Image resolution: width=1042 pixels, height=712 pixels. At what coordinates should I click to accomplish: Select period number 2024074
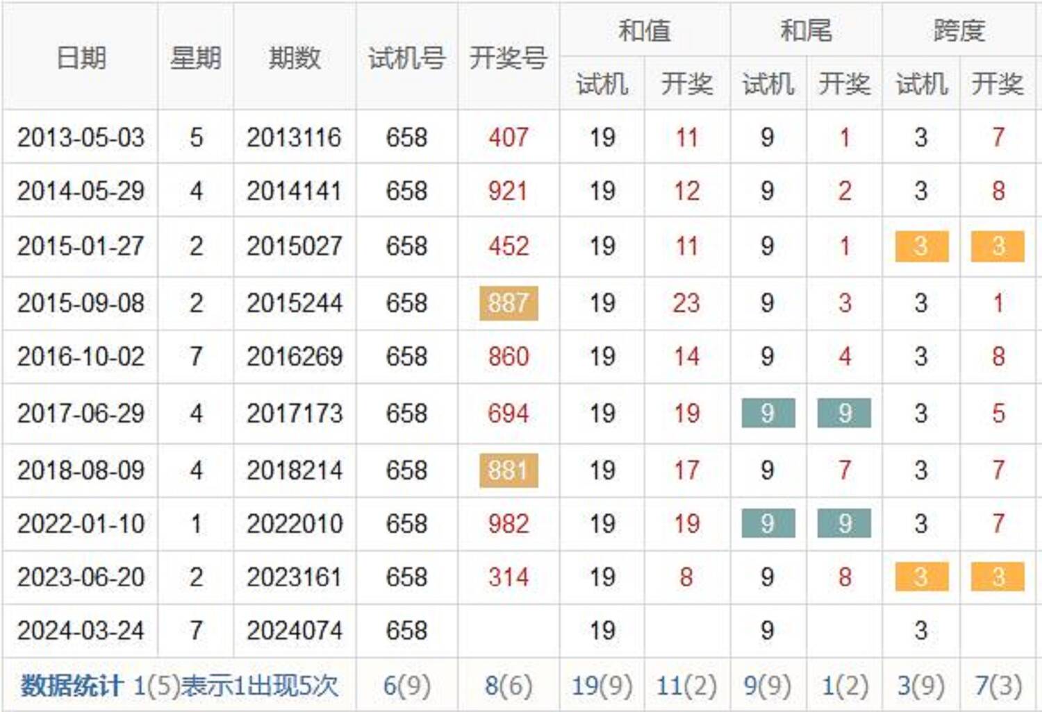(x=295, y=631)
